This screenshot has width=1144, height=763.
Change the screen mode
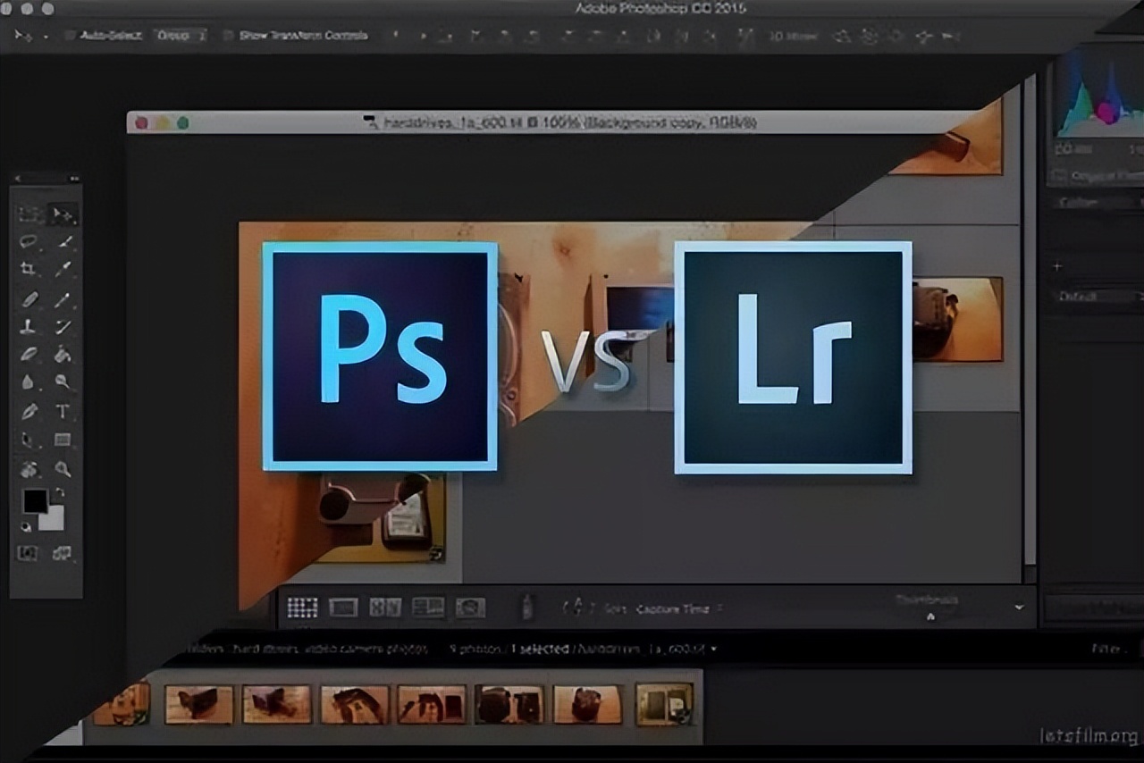pos(63,553)
